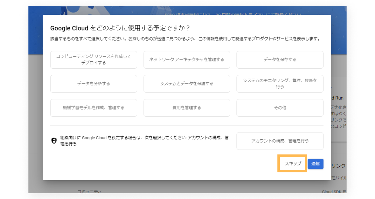Select ネットワーク アーキテクチャを管理する option
This screenshot has width=375, height=199.
click(x=187, y=60)
